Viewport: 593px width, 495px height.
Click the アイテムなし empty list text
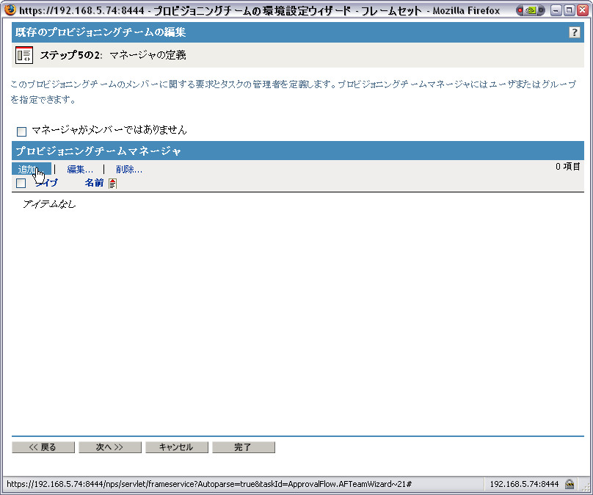(x=49, y=204)
